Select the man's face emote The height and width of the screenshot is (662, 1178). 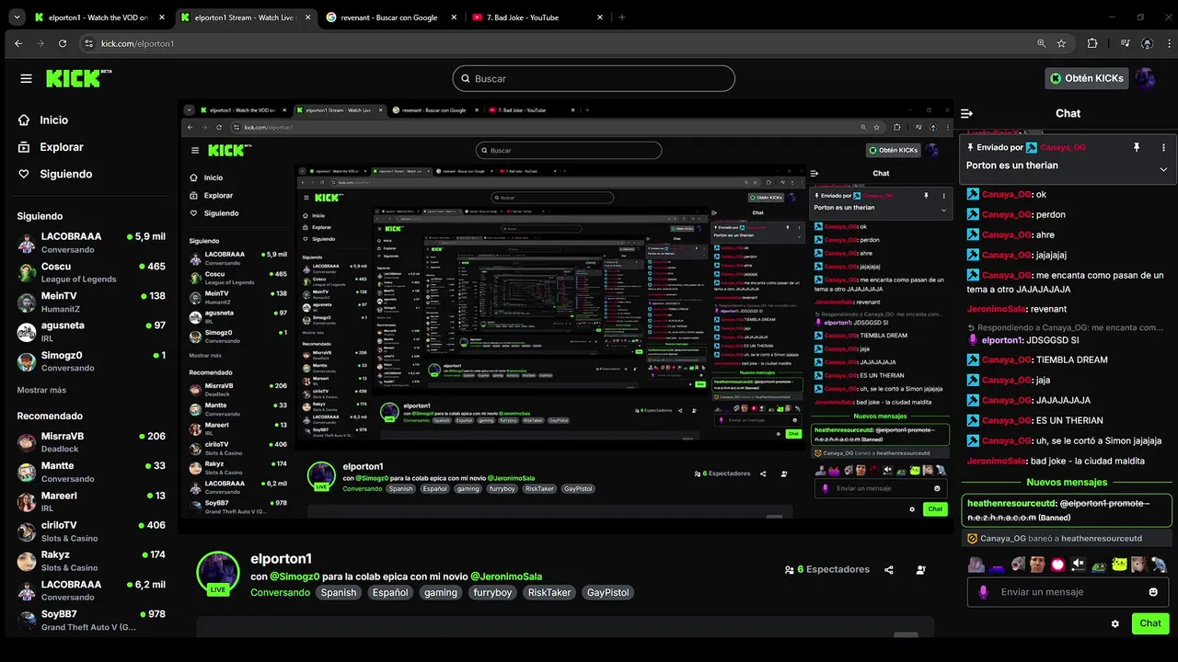(1038, 564)
